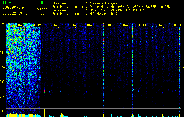
Task: Click the 0342 time marker
Action: point(37,25)
